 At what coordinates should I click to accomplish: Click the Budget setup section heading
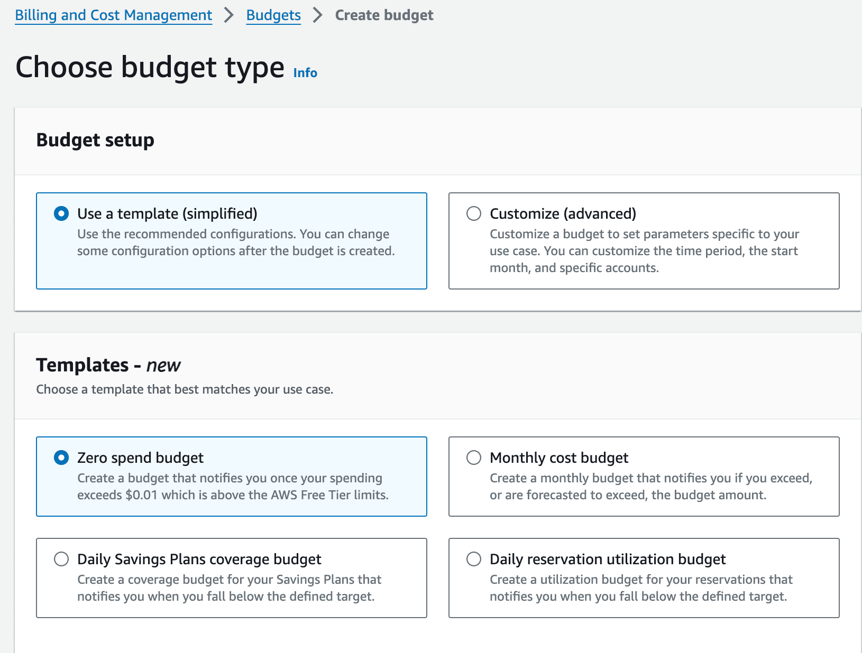(x=95, y=140)
